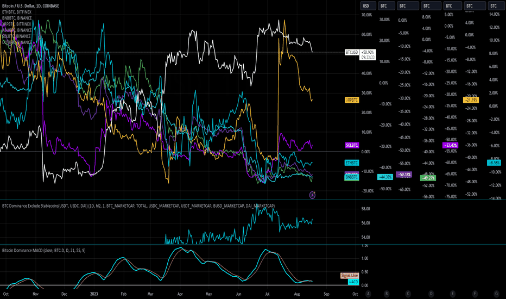
Task: Open BTC unit selector above the -52.40% scale
Action: 452,6
